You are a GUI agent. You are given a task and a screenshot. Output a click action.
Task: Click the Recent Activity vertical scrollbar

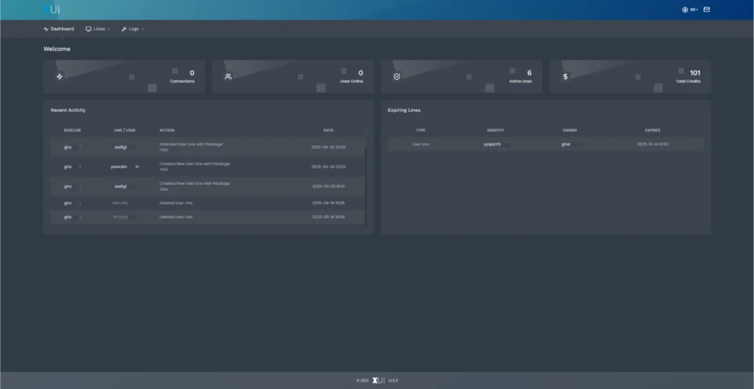pos(366,186)
